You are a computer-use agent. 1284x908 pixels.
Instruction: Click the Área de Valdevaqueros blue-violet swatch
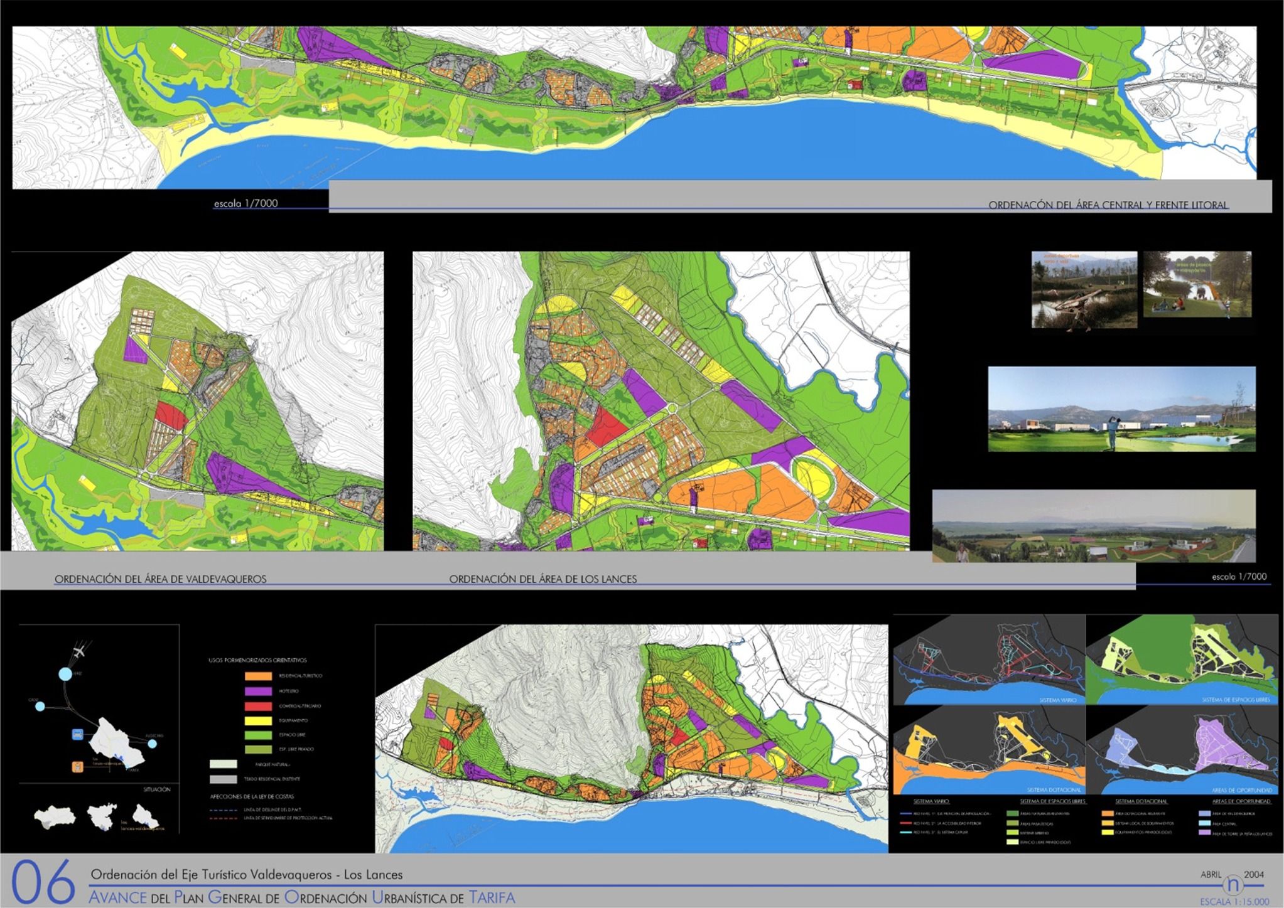tap(1204, 813)
